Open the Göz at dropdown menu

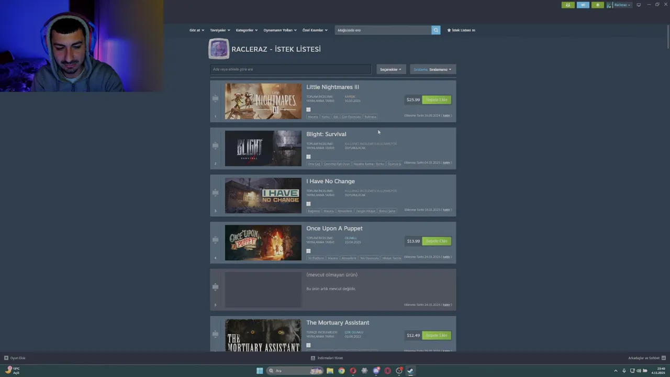click(196, 30)
